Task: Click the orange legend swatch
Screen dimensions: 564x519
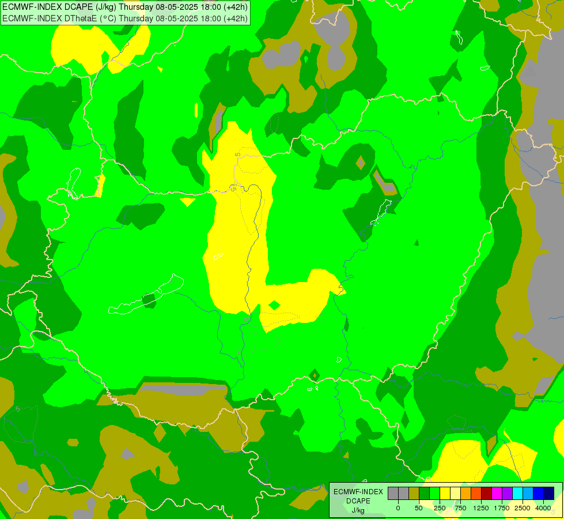Action: (x=466, y=494)
